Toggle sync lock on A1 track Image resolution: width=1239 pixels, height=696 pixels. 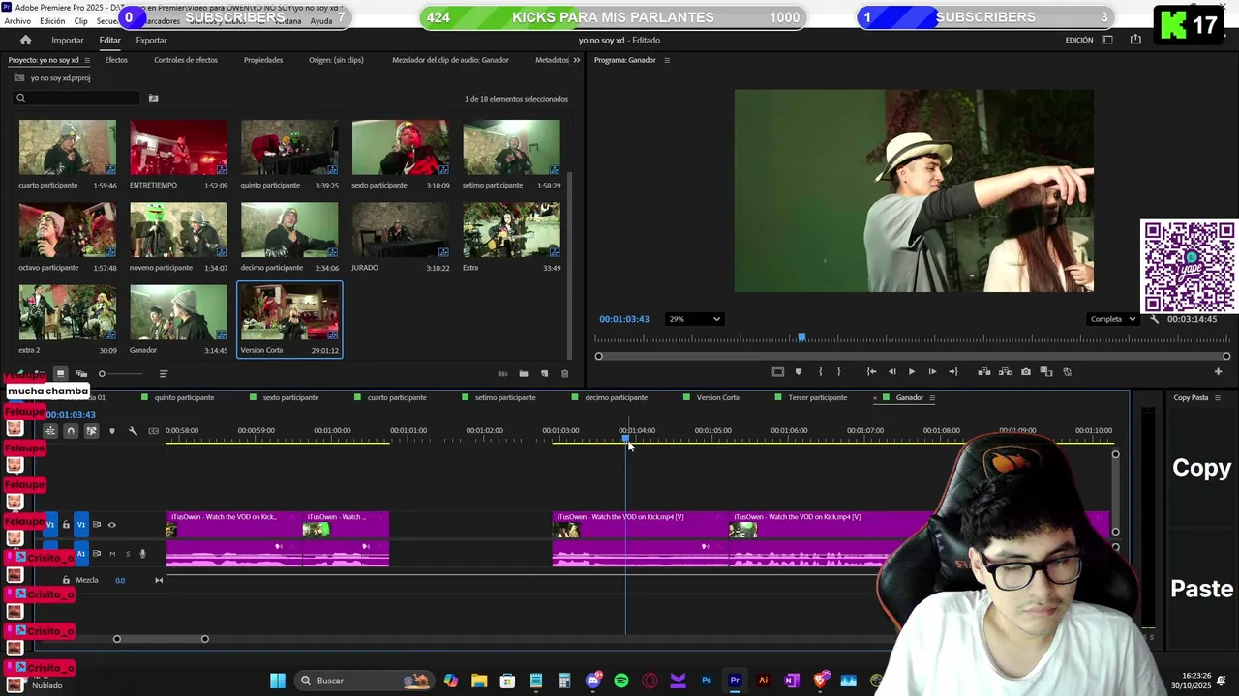pos(97,554)
